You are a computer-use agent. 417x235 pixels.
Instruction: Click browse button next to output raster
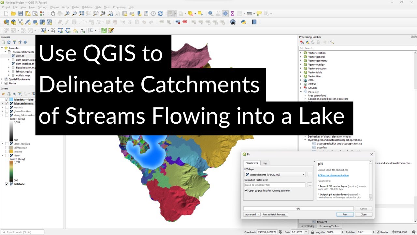tap(309, 185)
